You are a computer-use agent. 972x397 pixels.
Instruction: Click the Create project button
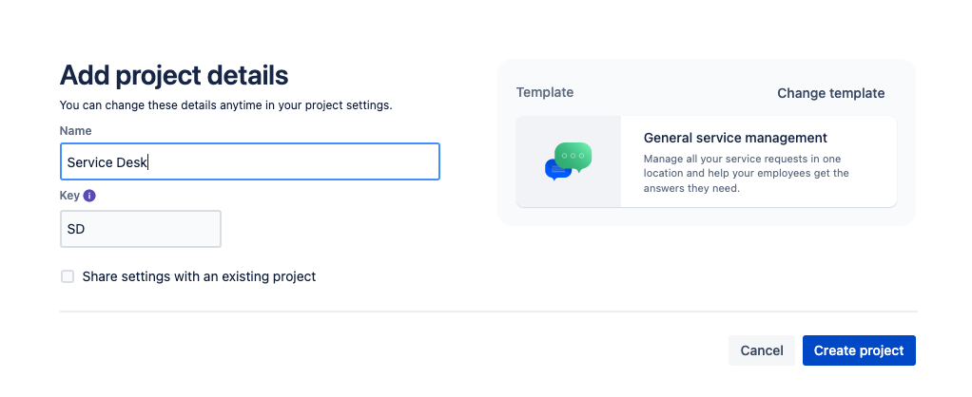click(859, 350)
